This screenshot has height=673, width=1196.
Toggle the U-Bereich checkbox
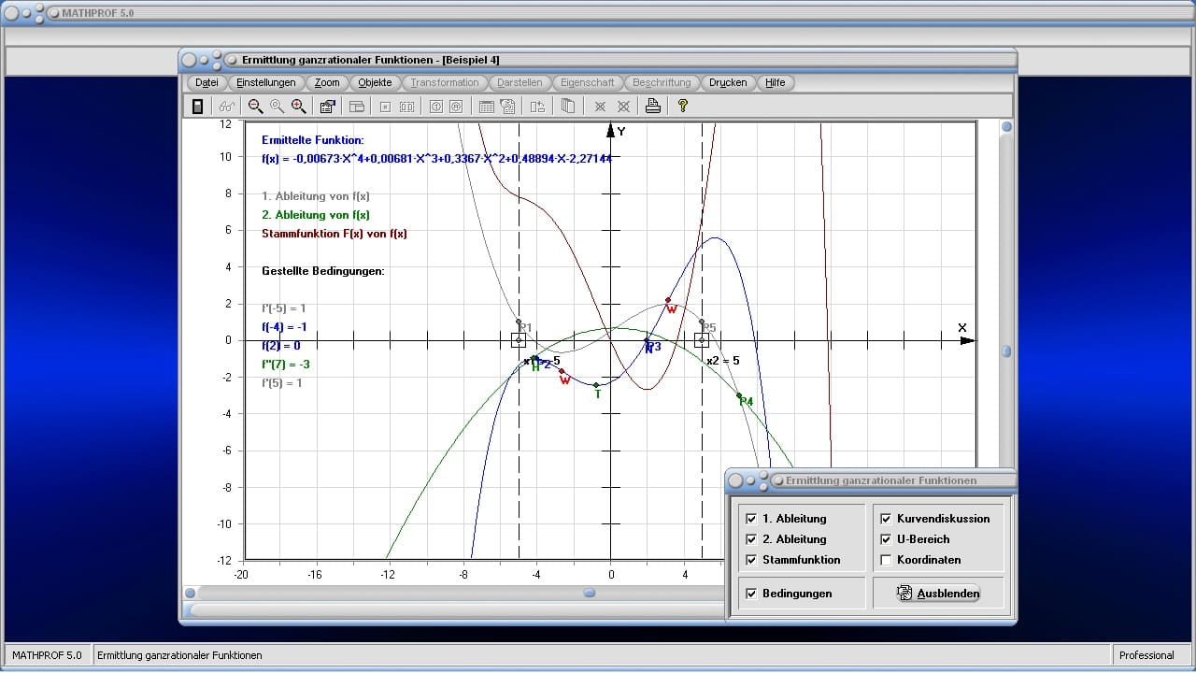tap(886, 539)
